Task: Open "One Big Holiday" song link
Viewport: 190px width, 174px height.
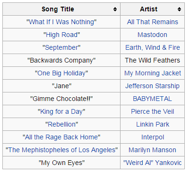Action: coord(61,73)
